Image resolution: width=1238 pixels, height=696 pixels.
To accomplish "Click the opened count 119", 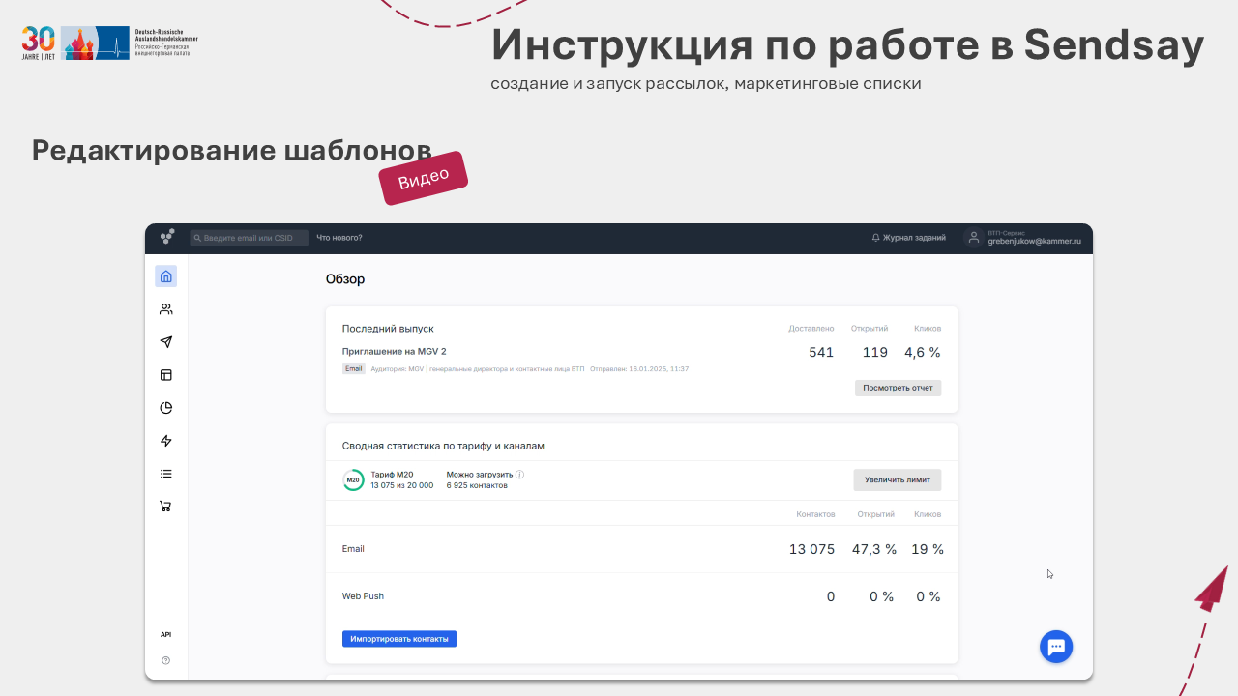I will [875, 353].
